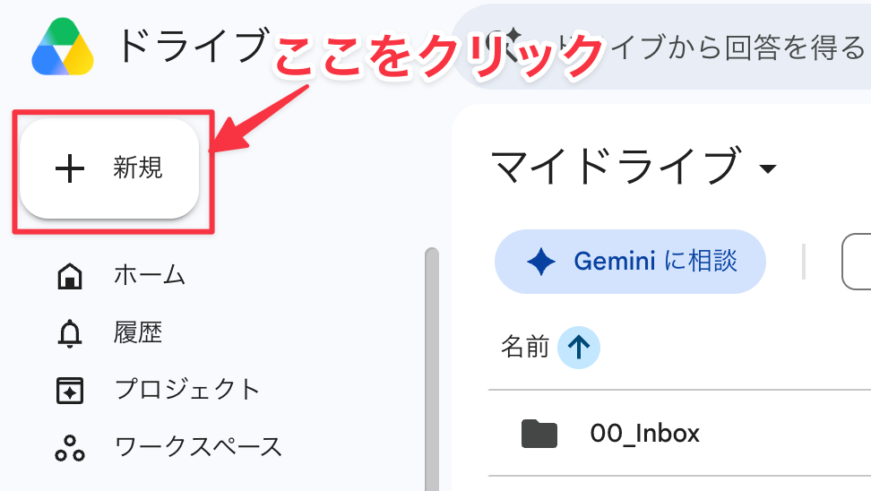Click the ワークスペース three-circles icon
The height and width of the screenshot is (491, 871).
(x=70, y=449)
